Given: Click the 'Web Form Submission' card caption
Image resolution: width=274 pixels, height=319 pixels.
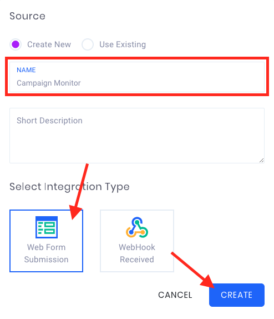Looking at the screenshot, I should pyautogui.click(x=46, y=253).
